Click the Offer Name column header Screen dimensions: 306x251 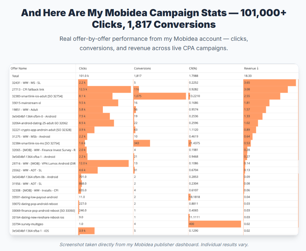[19, 68]
